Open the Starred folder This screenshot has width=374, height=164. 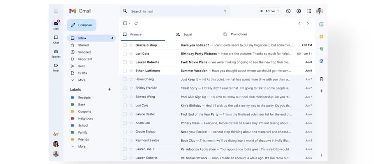click(x=83, y=45)
